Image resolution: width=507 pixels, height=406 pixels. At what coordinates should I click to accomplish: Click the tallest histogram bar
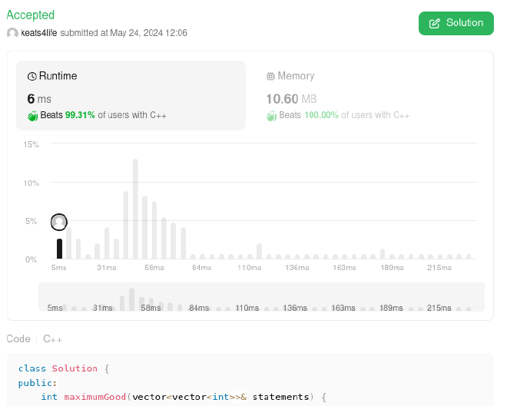click(135, 209)
